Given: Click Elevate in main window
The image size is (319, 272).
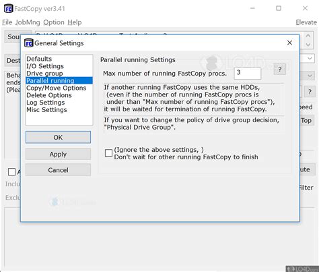Looking at the screenshot, I should point(306,22).
